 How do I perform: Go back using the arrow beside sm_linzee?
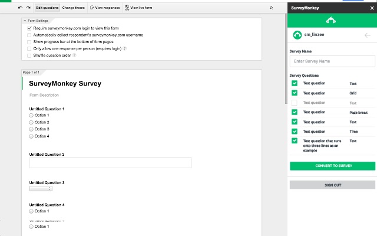point(368,35)
